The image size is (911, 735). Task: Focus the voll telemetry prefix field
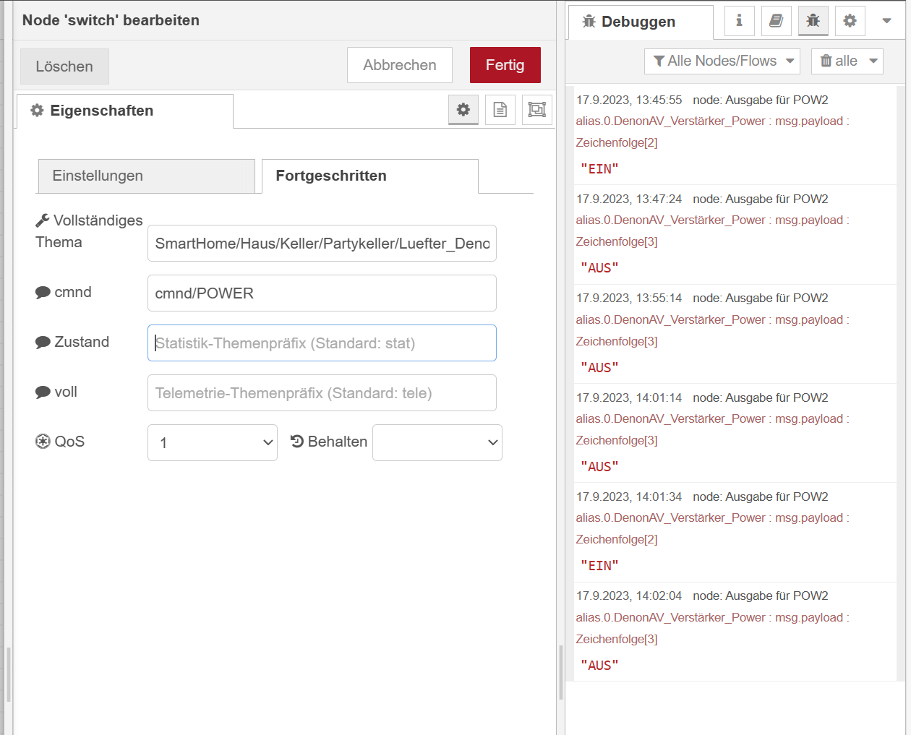pyautogui.click(x=322, y=393)
